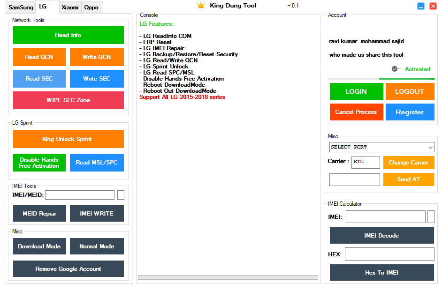Image resolution: width=442 pixels, height=291 pixels.
Task: Click the red WIPE SEC Zone button
Action: tap(68, 100)
